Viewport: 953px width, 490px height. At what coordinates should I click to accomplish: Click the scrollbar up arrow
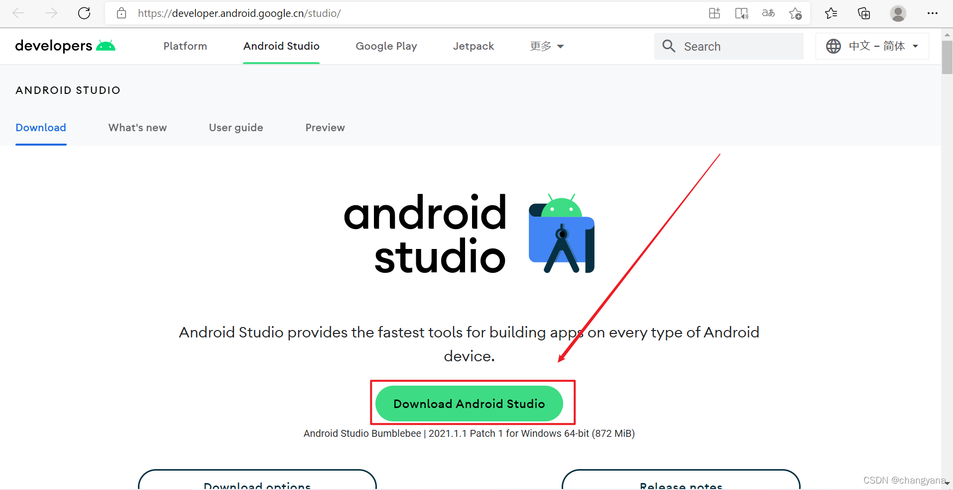(947, 35)
